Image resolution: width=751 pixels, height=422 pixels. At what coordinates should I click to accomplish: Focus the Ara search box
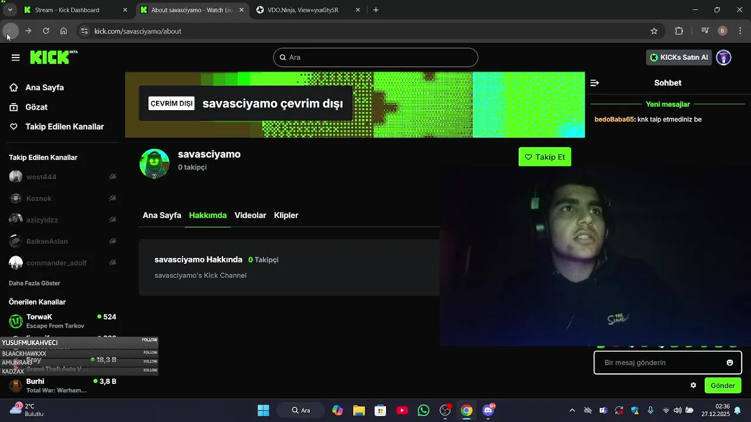pyautogui.click(x=375, y=57)
